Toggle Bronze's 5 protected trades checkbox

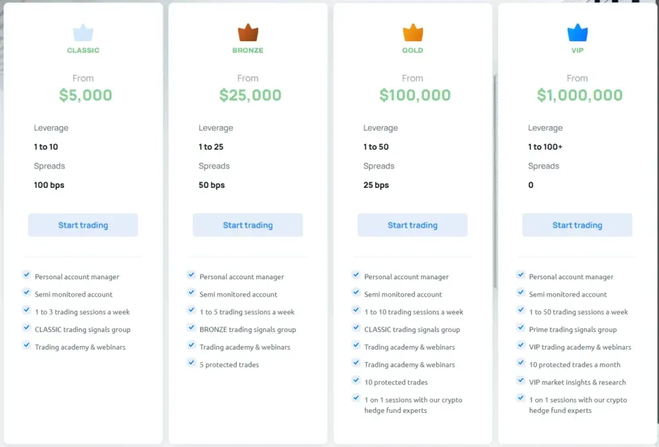point(191,363)
